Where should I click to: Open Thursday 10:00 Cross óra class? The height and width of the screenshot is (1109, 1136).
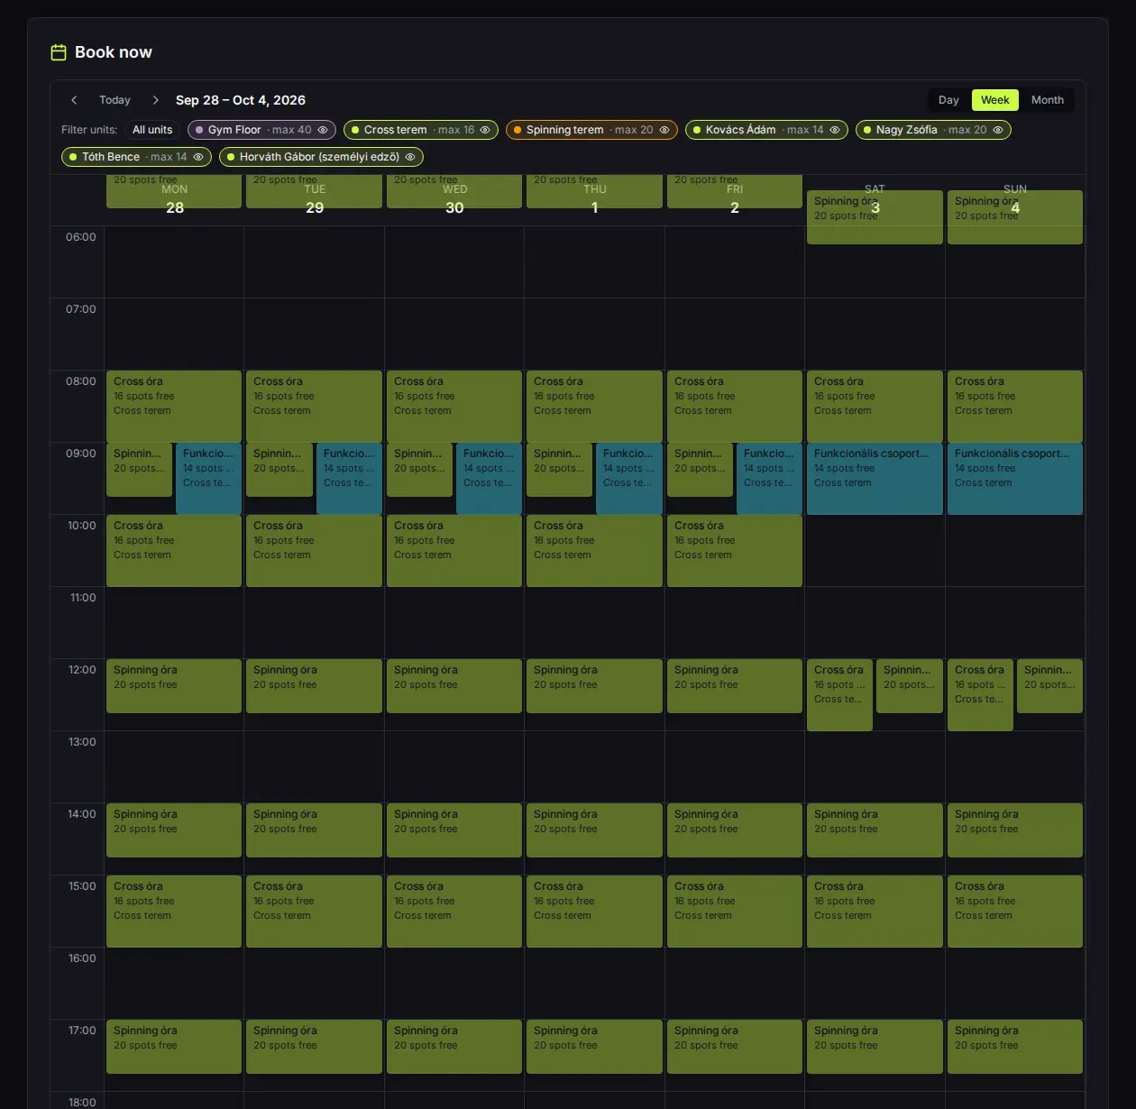[x=594, y=550]
